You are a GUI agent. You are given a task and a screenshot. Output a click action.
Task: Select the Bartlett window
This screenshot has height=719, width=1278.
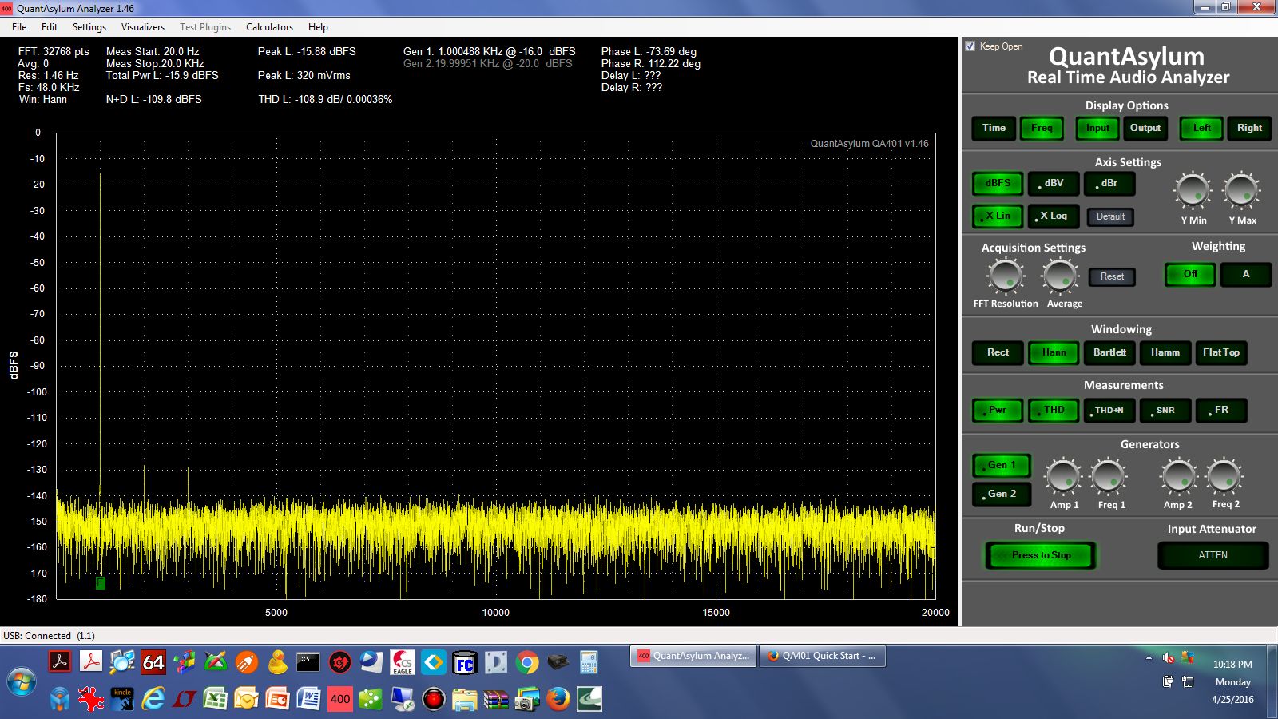pos(1109,352)
